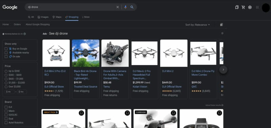The width and height of the screenshot is (271, 128).
Task: Check the Autel Robotics brand filter
Action: point(6,123)
